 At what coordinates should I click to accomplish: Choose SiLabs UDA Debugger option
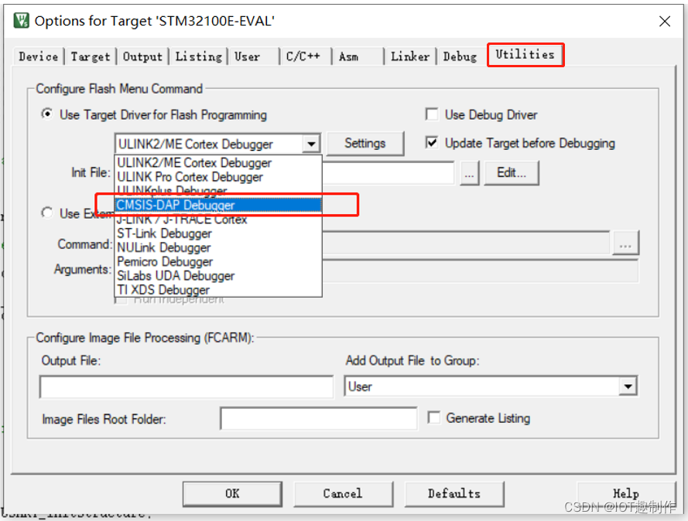click(x=218, y=276)
